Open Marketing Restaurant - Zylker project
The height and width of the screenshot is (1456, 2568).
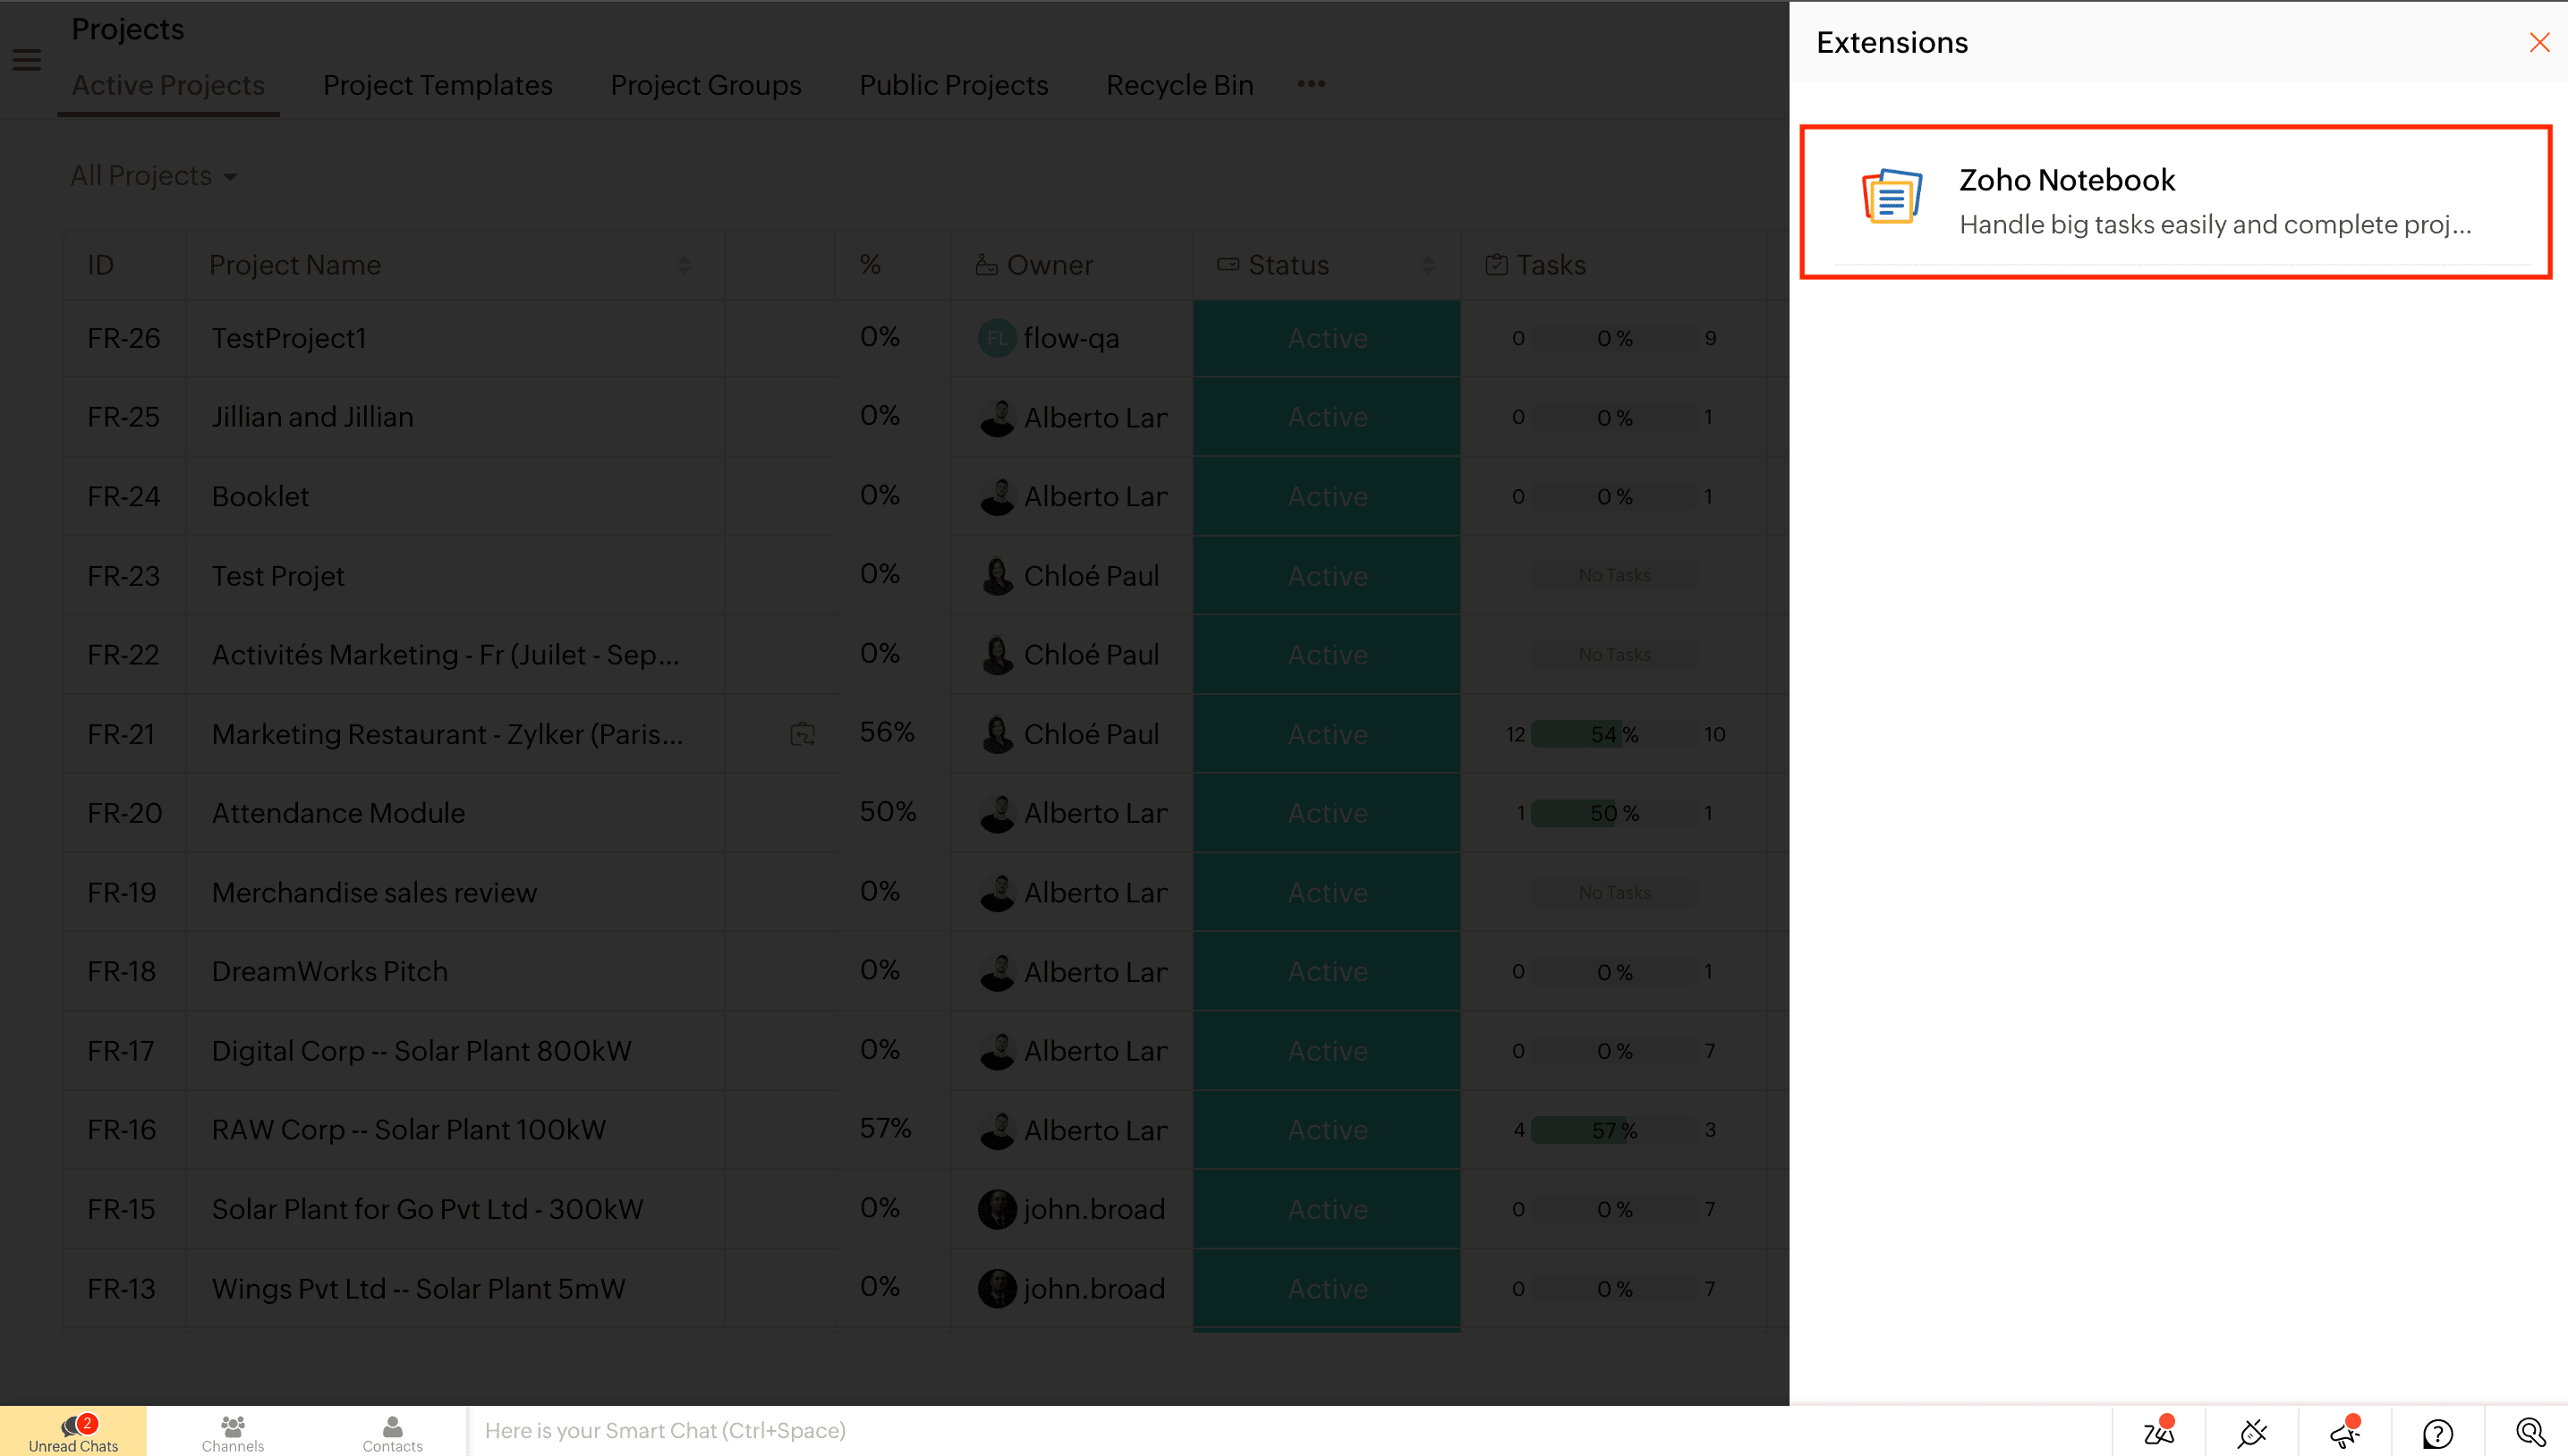447,734
